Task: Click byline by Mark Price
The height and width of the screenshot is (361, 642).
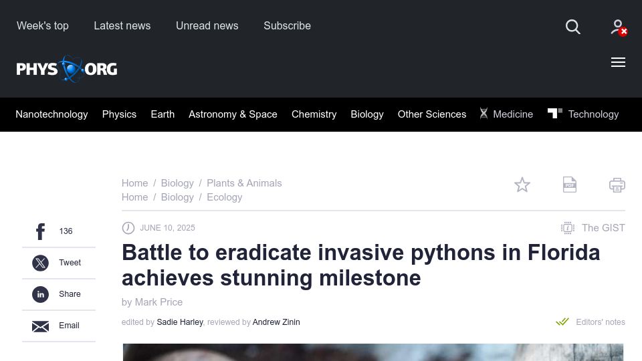Action: click(x=152, y=302)
